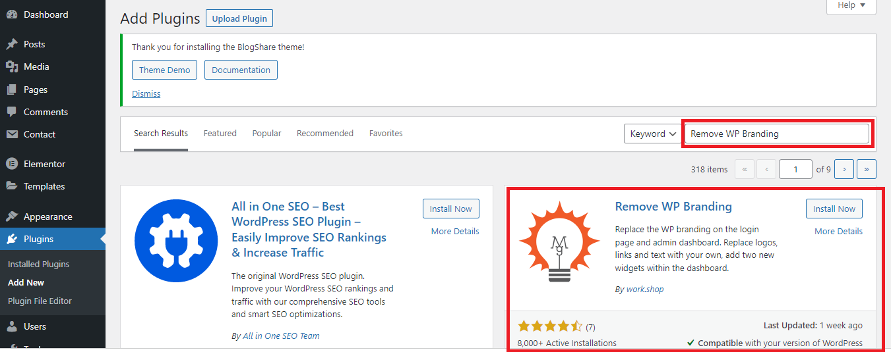Click the All in One SEO plugin logo
This screenshot has width=891, height=352.
tap(176, 241)
